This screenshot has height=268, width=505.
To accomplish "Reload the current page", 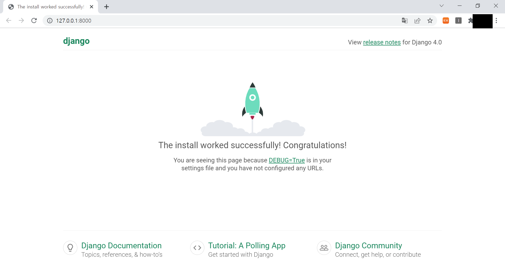I will [x=34, y=20].
